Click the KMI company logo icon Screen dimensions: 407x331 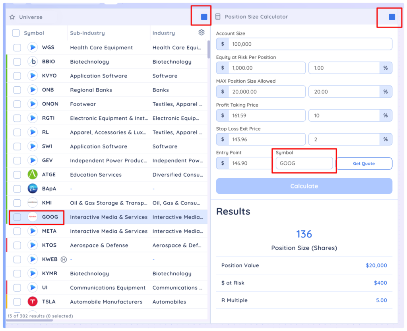(33, 202)
